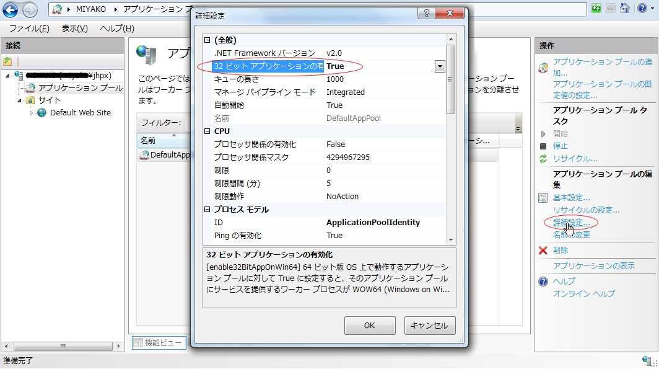Click the red X icon next to 削除

coord(543,251)
